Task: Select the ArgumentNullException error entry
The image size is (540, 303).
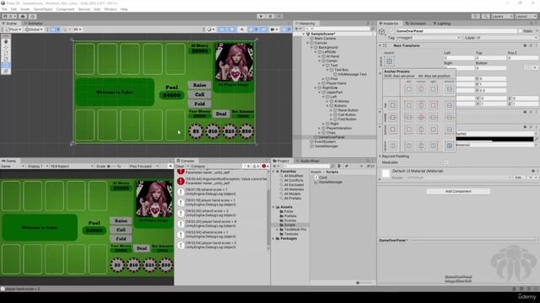Action: coord(222,181)
